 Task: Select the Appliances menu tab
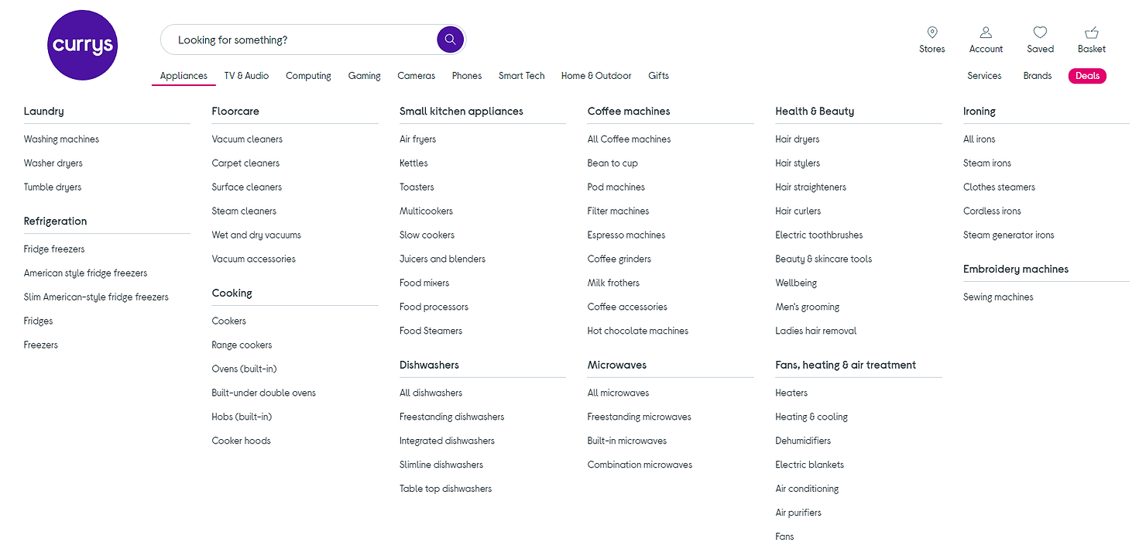point(184,76)
